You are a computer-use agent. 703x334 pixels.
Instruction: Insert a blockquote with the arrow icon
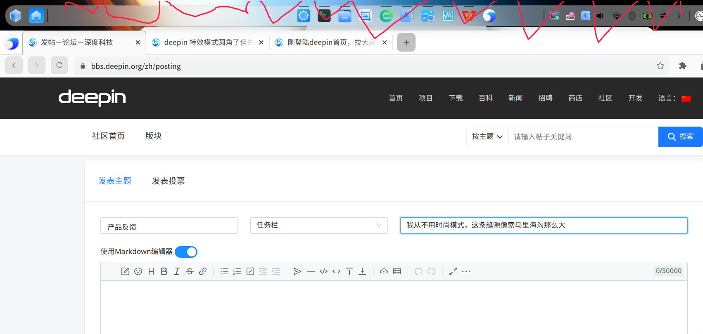(297, 271)
